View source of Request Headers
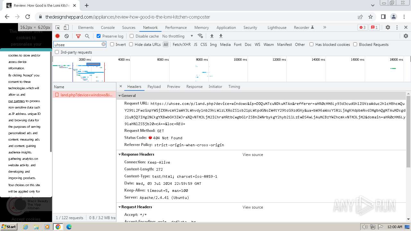Viewport: 411px width, 231px height. 253,207
